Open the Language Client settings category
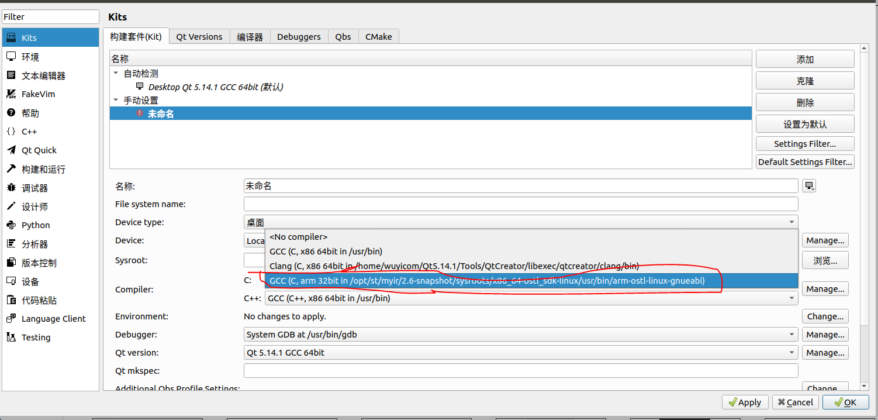The height and width of the screenshot is (420, 878). pyautogui.click(x=50, y=319)
